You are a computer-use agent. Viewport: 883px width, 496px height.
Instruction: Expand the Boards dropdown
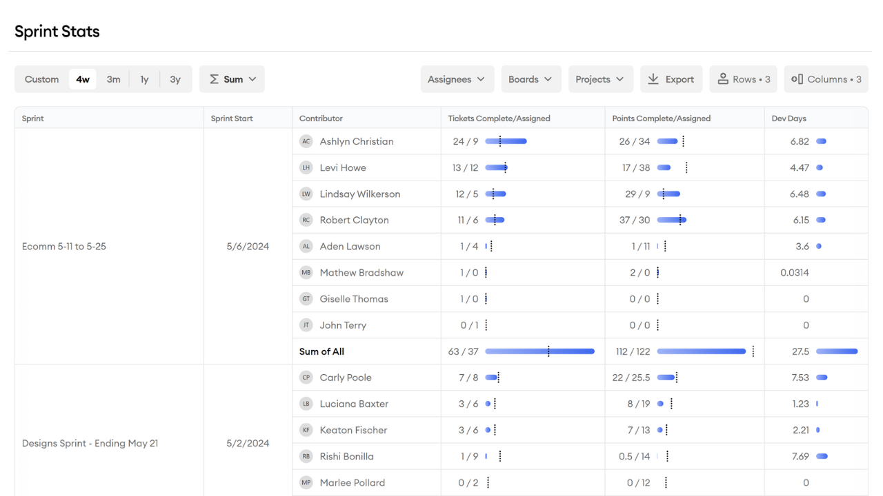(530, 79)
